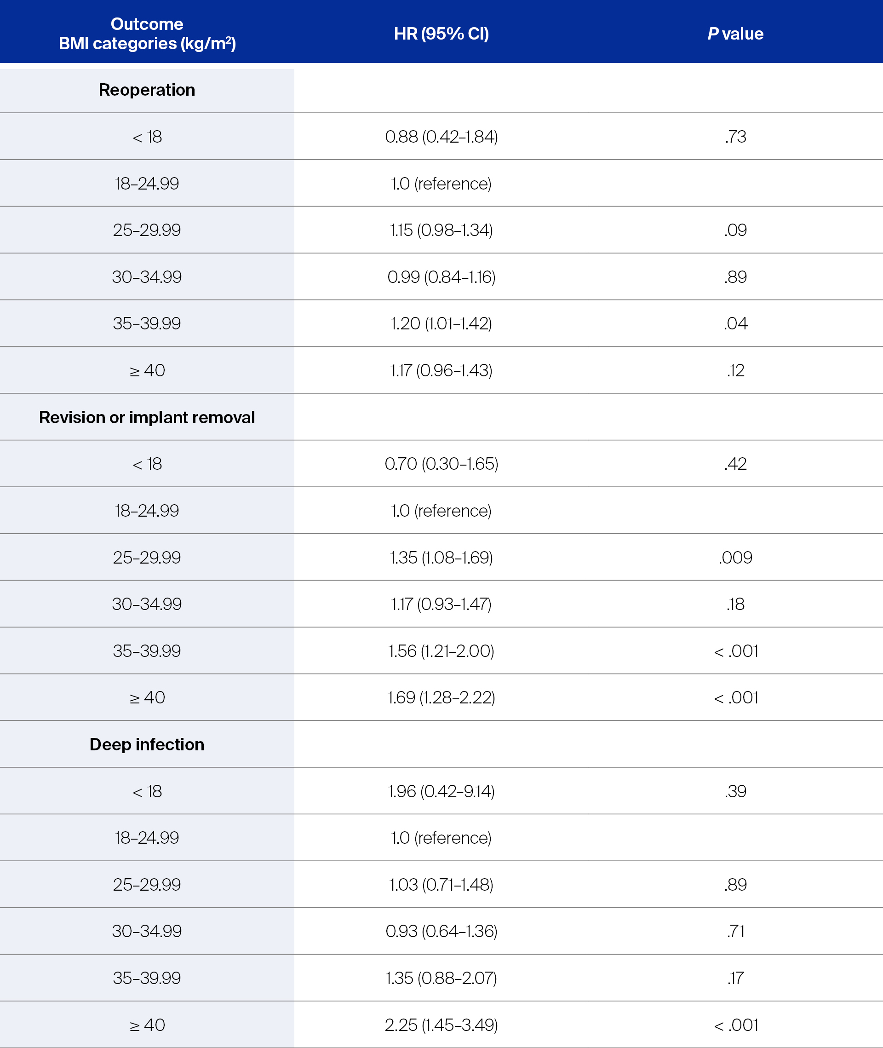Select hazard ratio 1.20 (1.01–1.42)

[441, 323]
